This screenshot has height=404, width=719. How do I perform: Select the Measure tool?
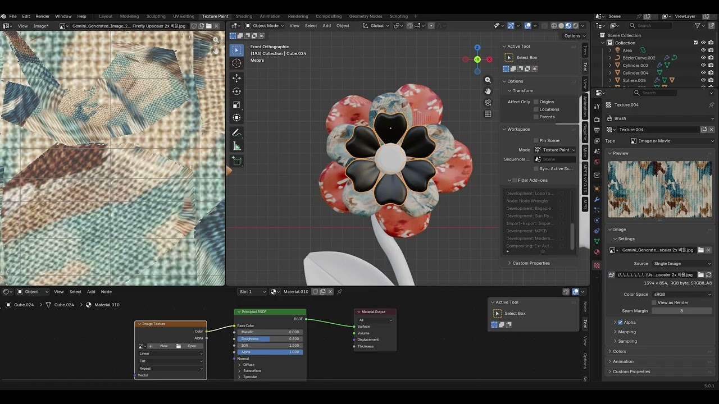coord(236,146)
